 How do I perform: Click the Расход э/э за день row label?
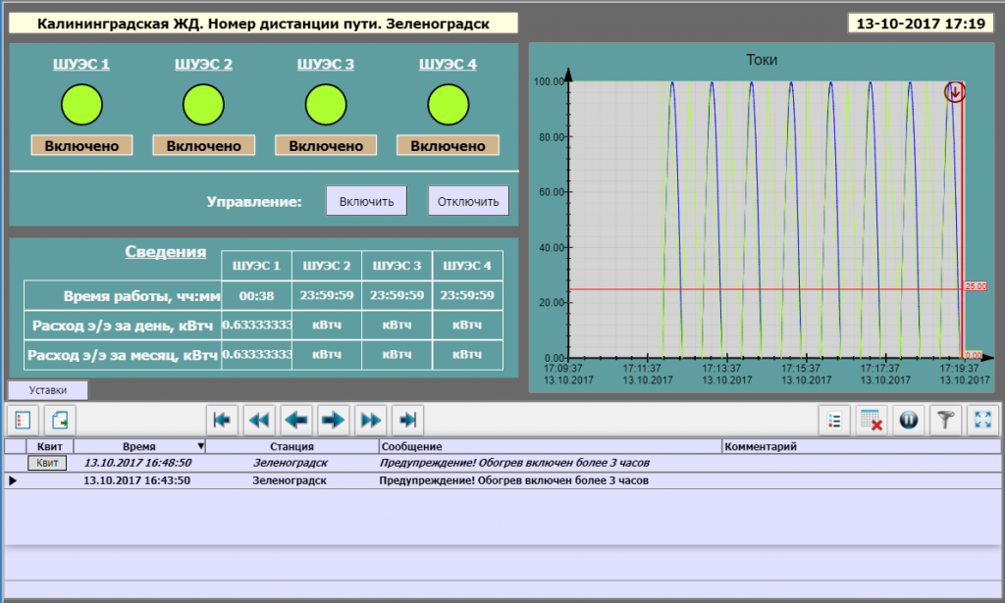click(x=123, y=326)
